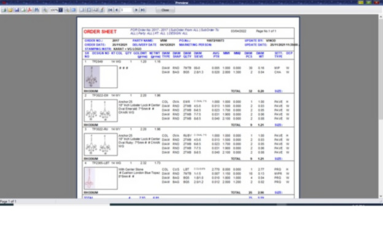This screenshot has height=232, width=383.
Task: Click the TP2849 design thumbnail
Action: (x=101, y=77)
